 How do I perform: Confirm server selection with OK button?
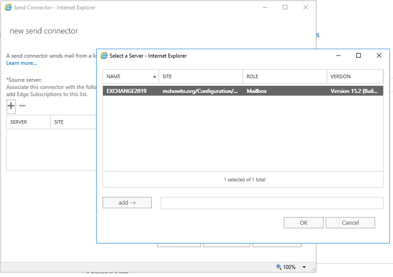click(x=303, y=223)
